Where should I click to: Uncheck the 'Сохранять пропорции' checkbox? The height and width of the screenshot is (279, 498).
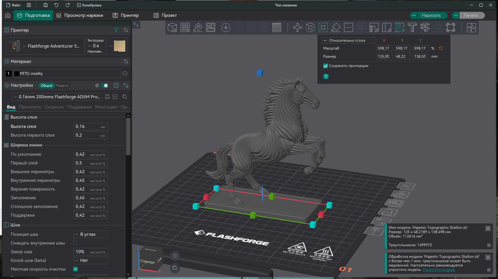point(326,66)
